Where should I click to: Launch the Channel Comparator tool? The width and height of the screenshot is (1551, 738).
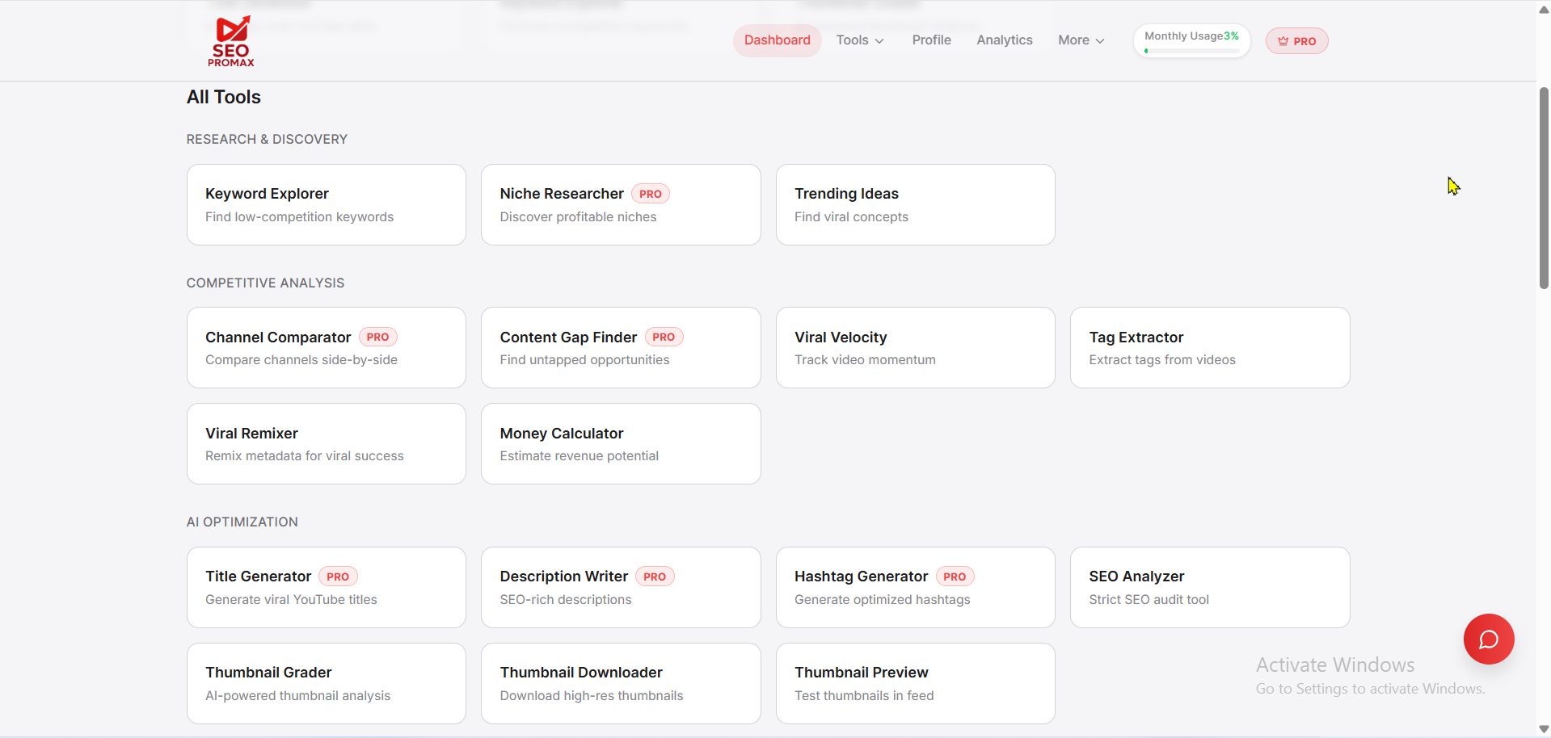point(326,347)
